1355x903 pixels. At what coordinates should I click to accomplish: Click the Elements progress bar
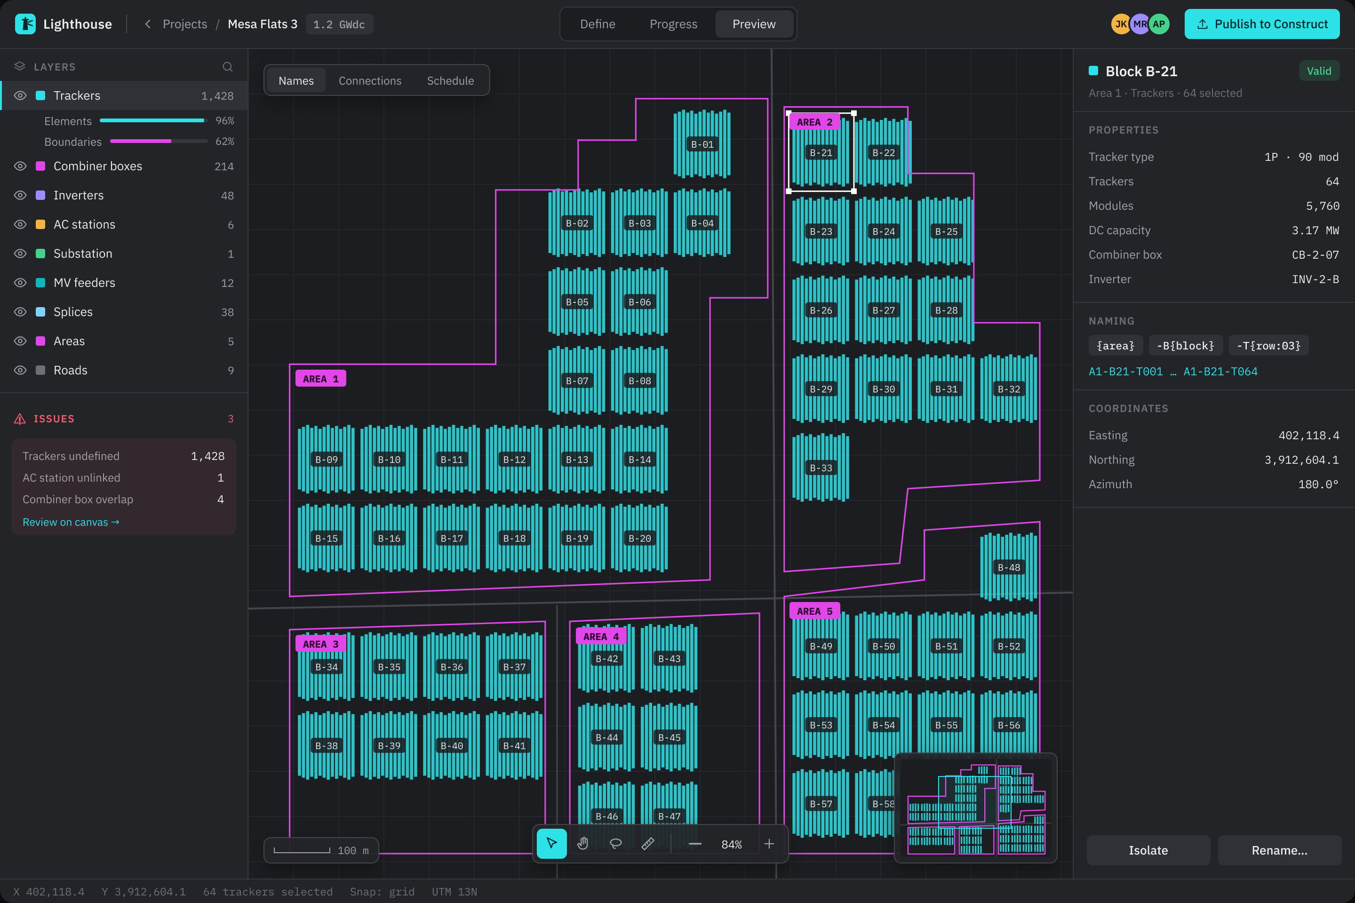click(x=153, y=120)
